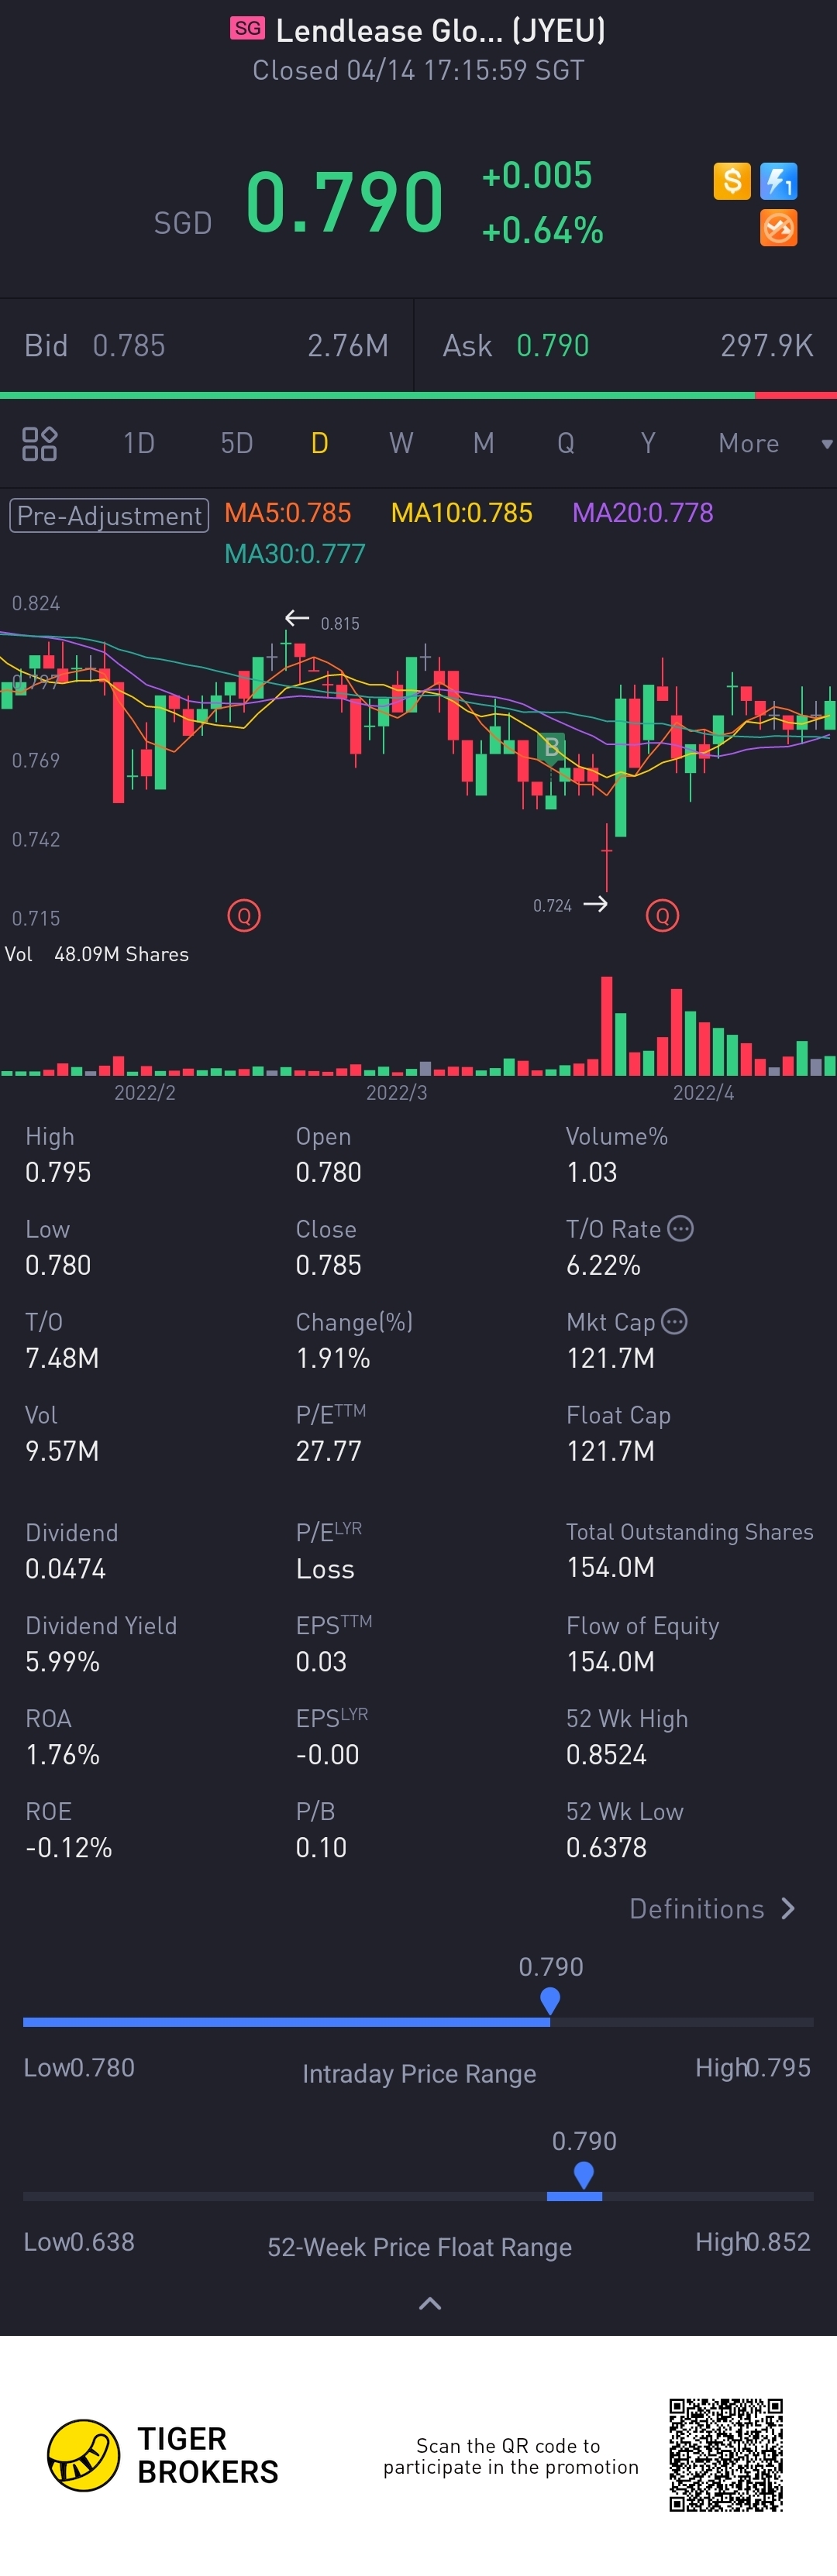This screenshot has height=2576, width=837.
Task: Open the Mkt Cap info icon
Action: 675,1321
